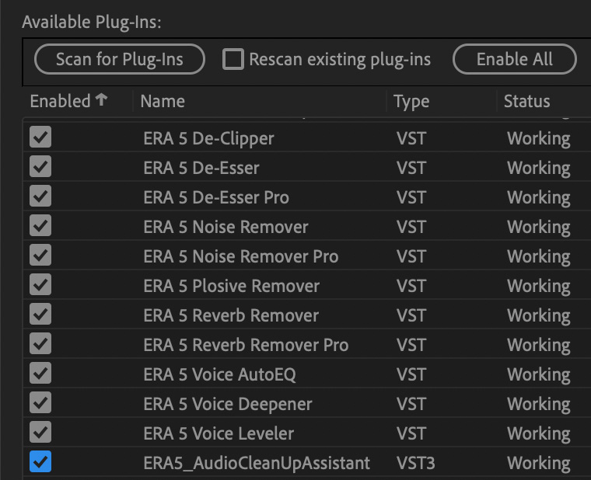Uncheck ERA 5 Reverb Remover Pro checkbox
Screen dimensions: 591x480
(x=40, y=343)
